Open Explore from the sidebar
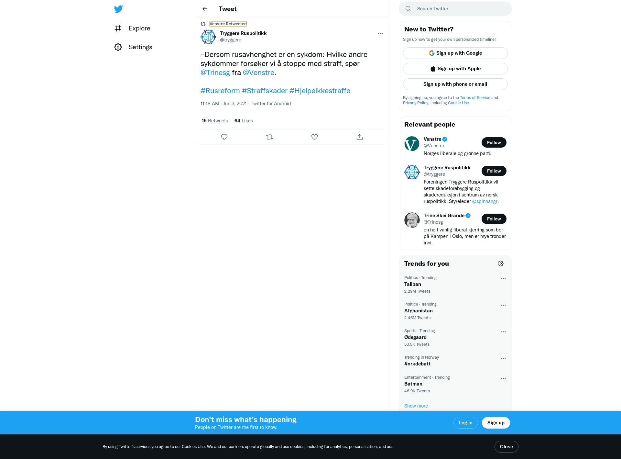This screenshot has width=621, height=459. pos(133,28)
